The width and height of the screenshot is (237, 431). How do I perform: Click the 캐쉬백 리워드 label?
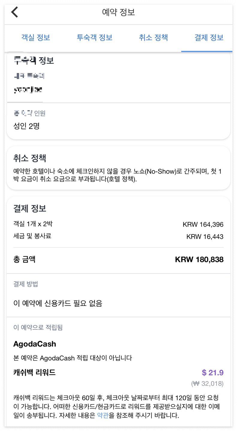[x=34, y=373]
